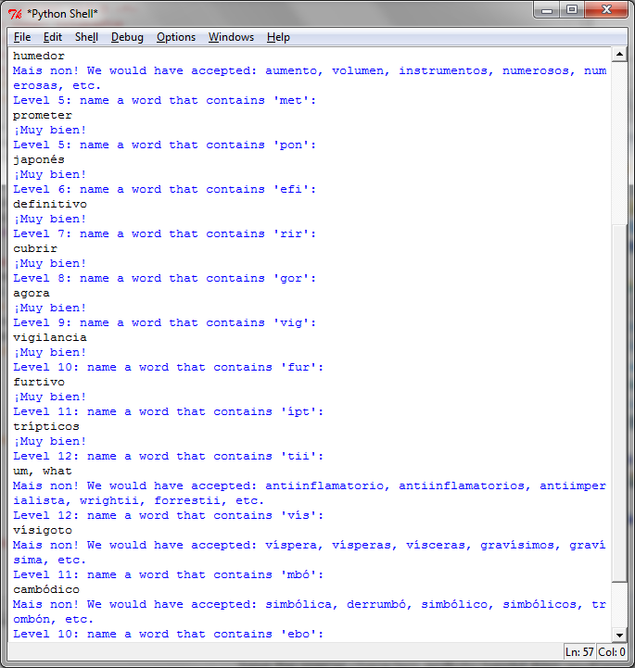Click the line 'Level 5: name a word that contains 'met''
This screenshot has width=635, height=668.
(x=165, y=101)
